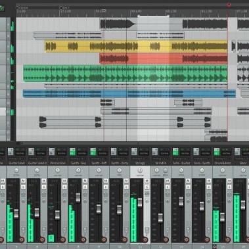The image size is (249, 249).
Task: Mute the Strings strip
Action: (x=147, y=181)
